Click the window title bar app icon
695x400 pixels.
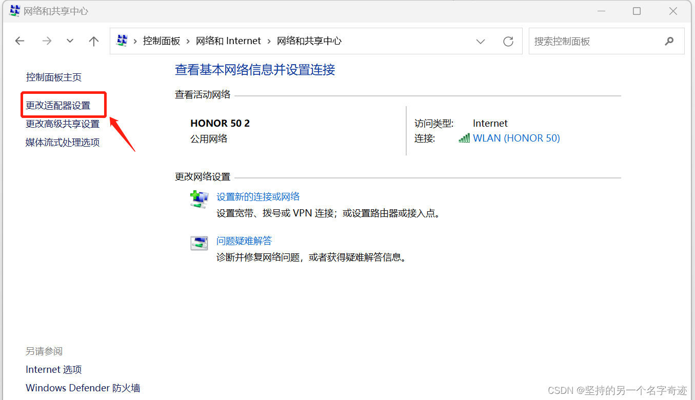click(x=14, y=11)
